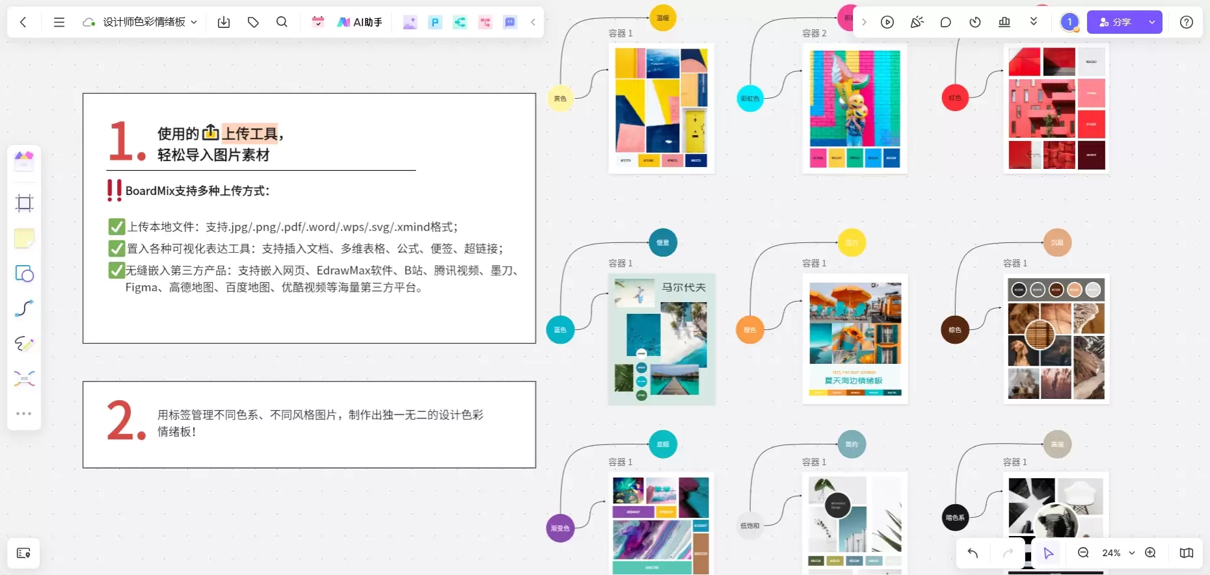The height and width of the screenshot is (575, 1210).
Task: Select the shapes tool
Action: point(24,274)
